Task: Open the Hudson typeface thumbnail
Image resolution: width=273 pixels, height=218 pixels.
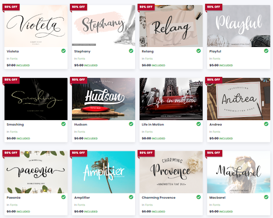Action: tap(104, 99)
